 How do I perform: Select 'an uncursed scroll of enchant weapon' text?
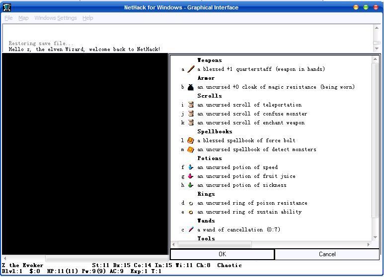(251, 122)
